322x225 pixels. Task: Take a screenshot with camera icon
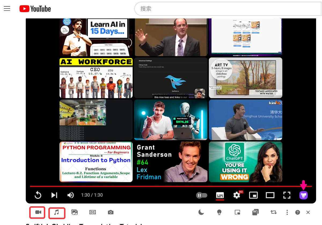coord(111,212)
